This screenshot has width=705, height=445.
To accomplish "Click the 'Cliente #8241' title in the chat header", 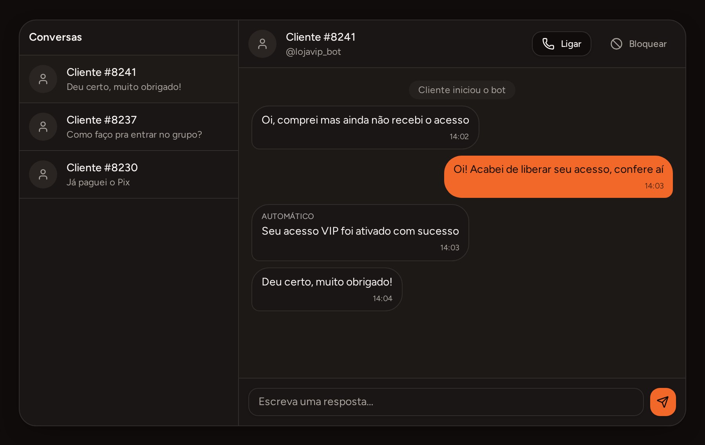I will click(x=320, y=37).
